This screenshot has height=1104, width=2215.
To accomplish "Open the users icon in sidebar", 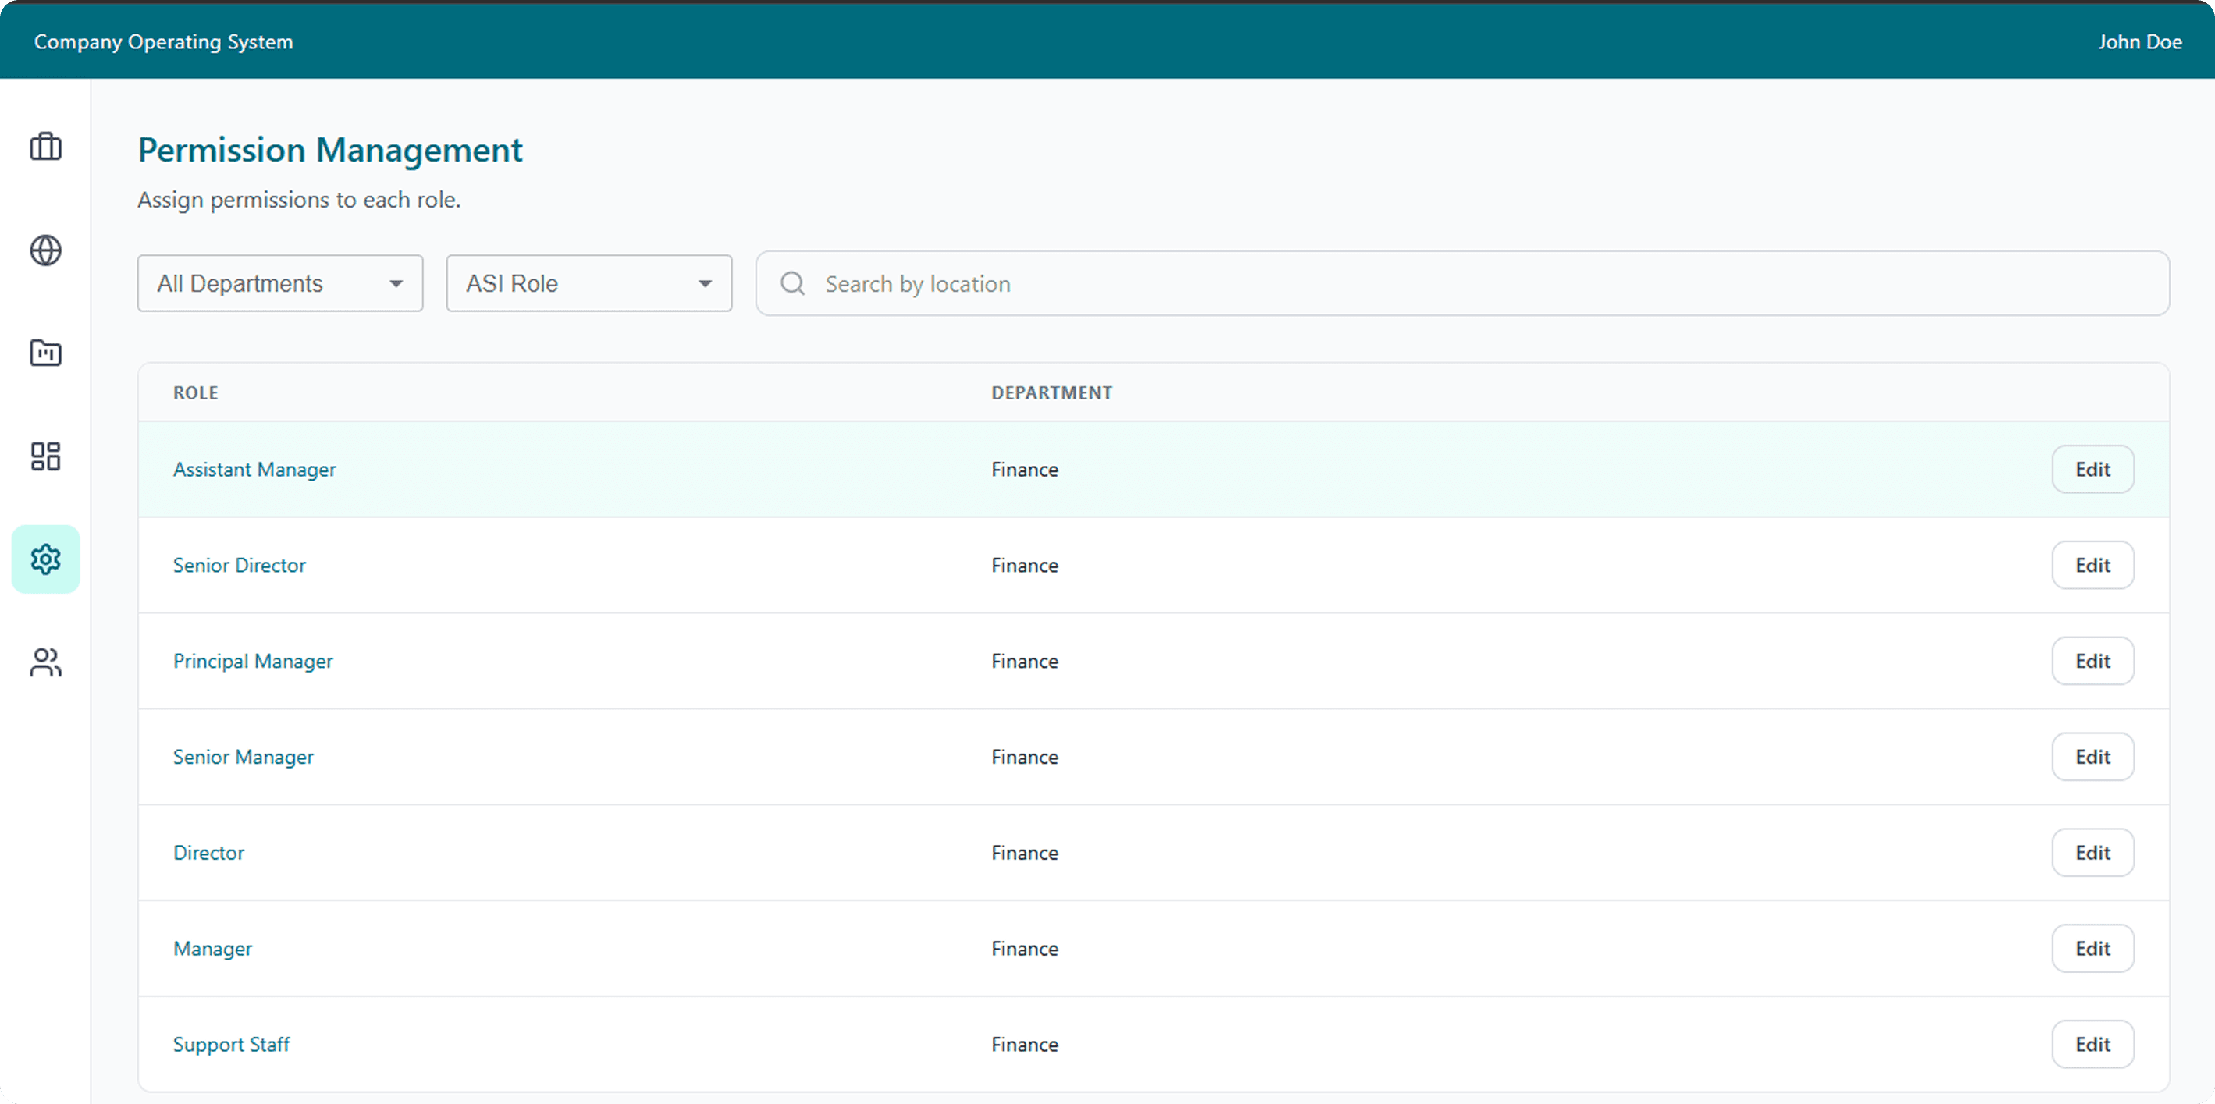I will click(x=45, y=662).
